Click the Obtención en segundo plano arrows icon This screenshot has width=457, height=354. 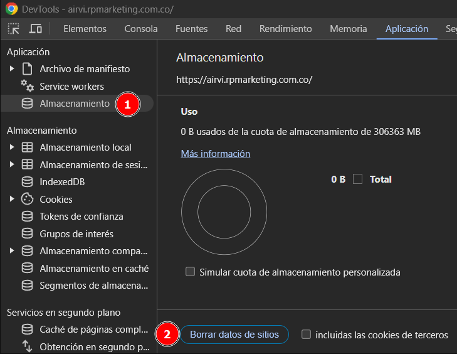[27, 346]
